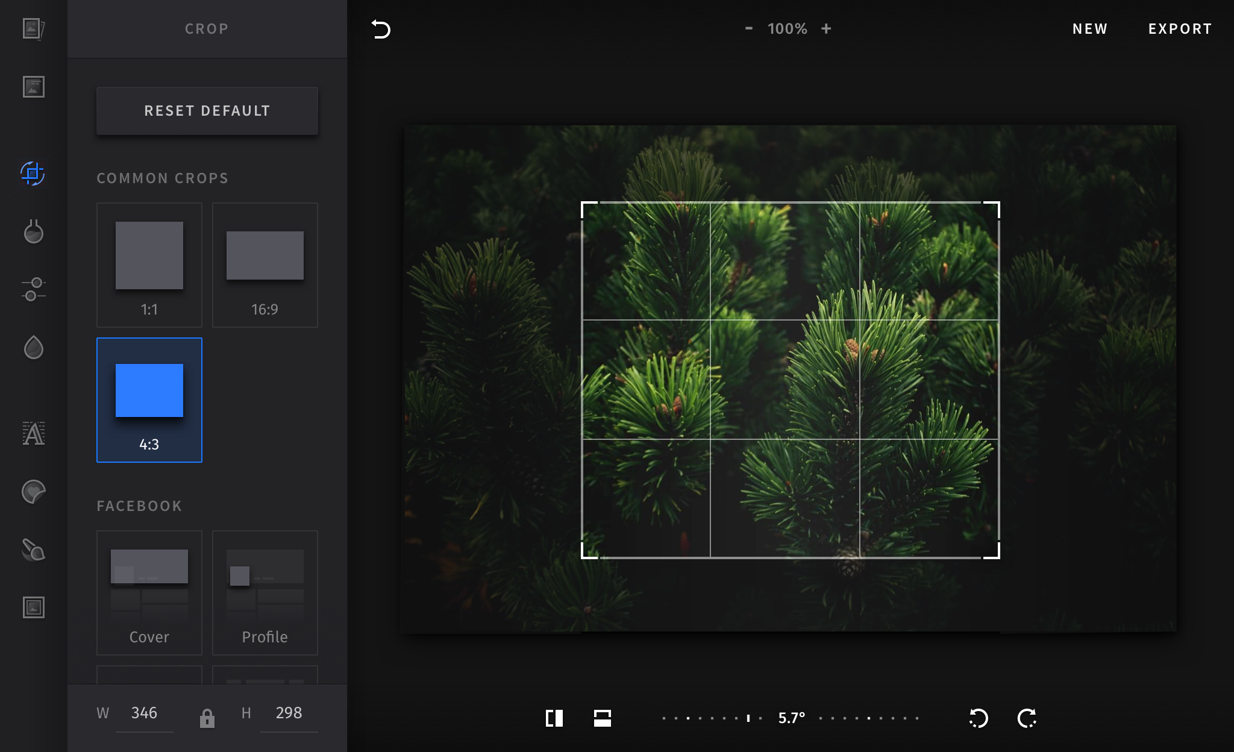
Task: Rotate image counterclockwise
Action: coord(979,718)
